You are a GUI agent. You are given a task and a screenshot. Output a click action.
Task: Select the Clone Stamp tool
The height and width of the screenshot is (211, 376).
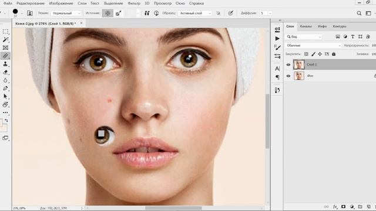click(5, 64)
